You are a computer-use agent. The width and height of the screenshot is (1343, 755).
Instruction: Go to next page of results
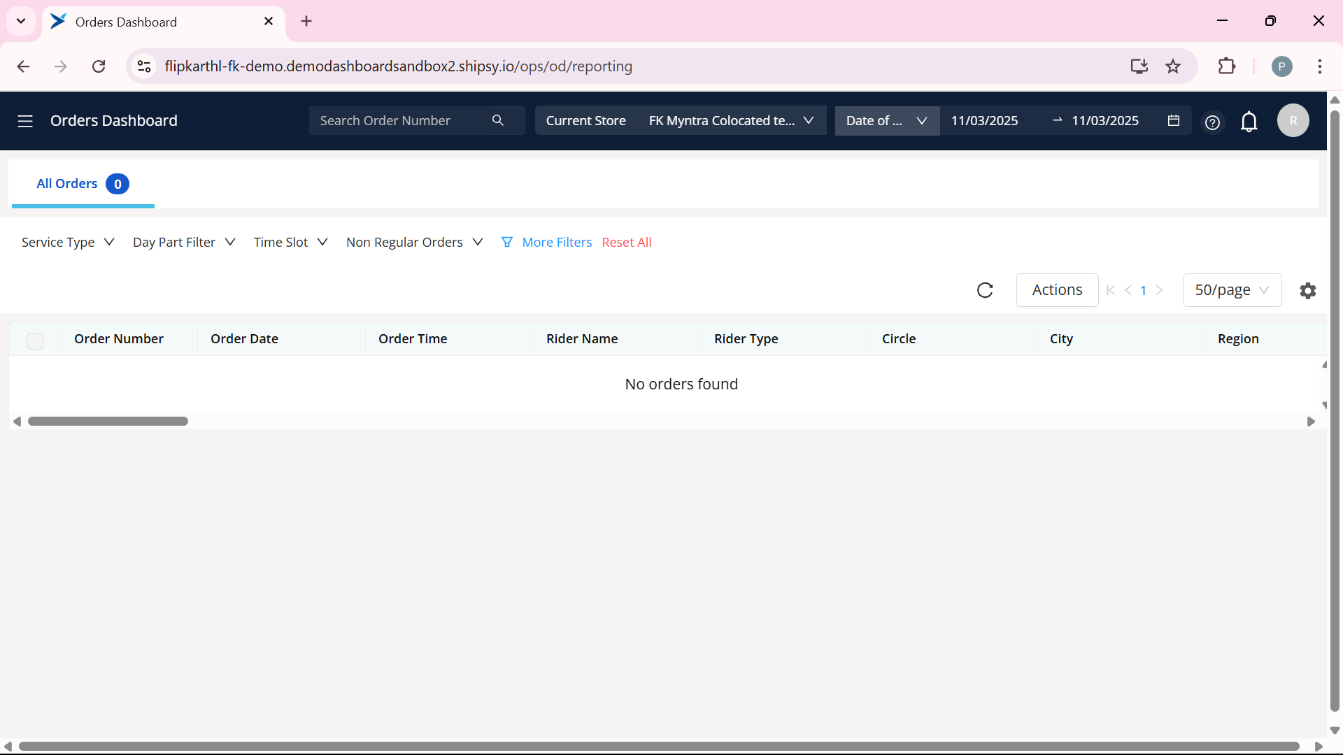coord(1159,290)
